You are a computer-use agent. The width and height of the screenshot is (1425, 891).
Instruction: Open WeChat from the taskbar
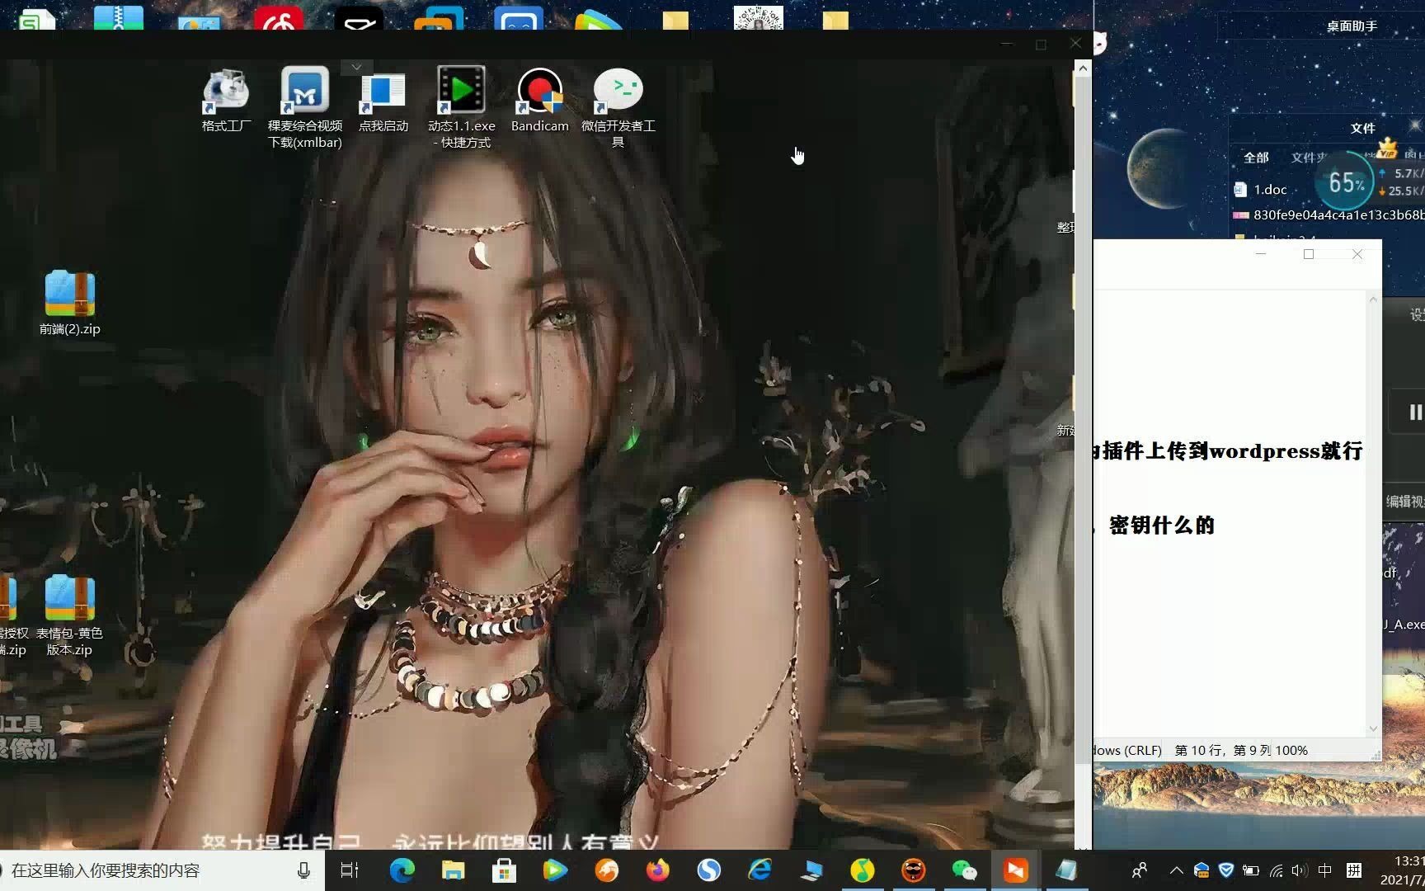coord(964,870)
